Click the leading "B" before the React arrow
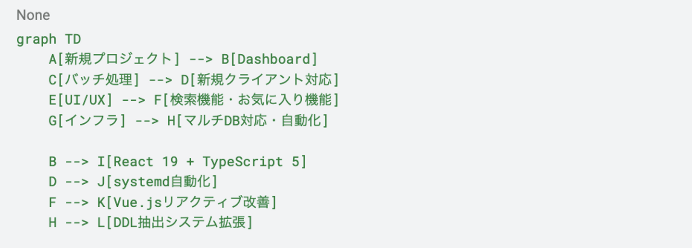This screenshot has height=248, width=692. point(53,162)
